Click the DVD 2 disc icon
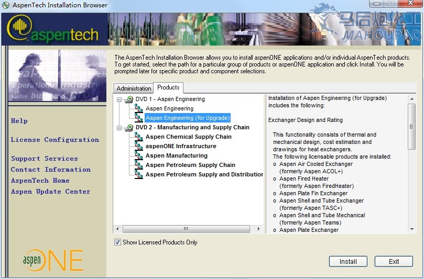 (x=129, y=128)
